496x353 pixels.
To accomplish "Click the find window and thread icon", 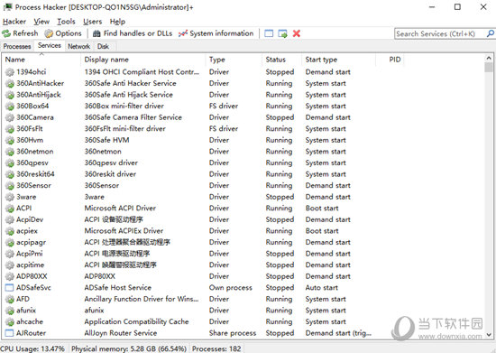I will [x=282, y=33].
